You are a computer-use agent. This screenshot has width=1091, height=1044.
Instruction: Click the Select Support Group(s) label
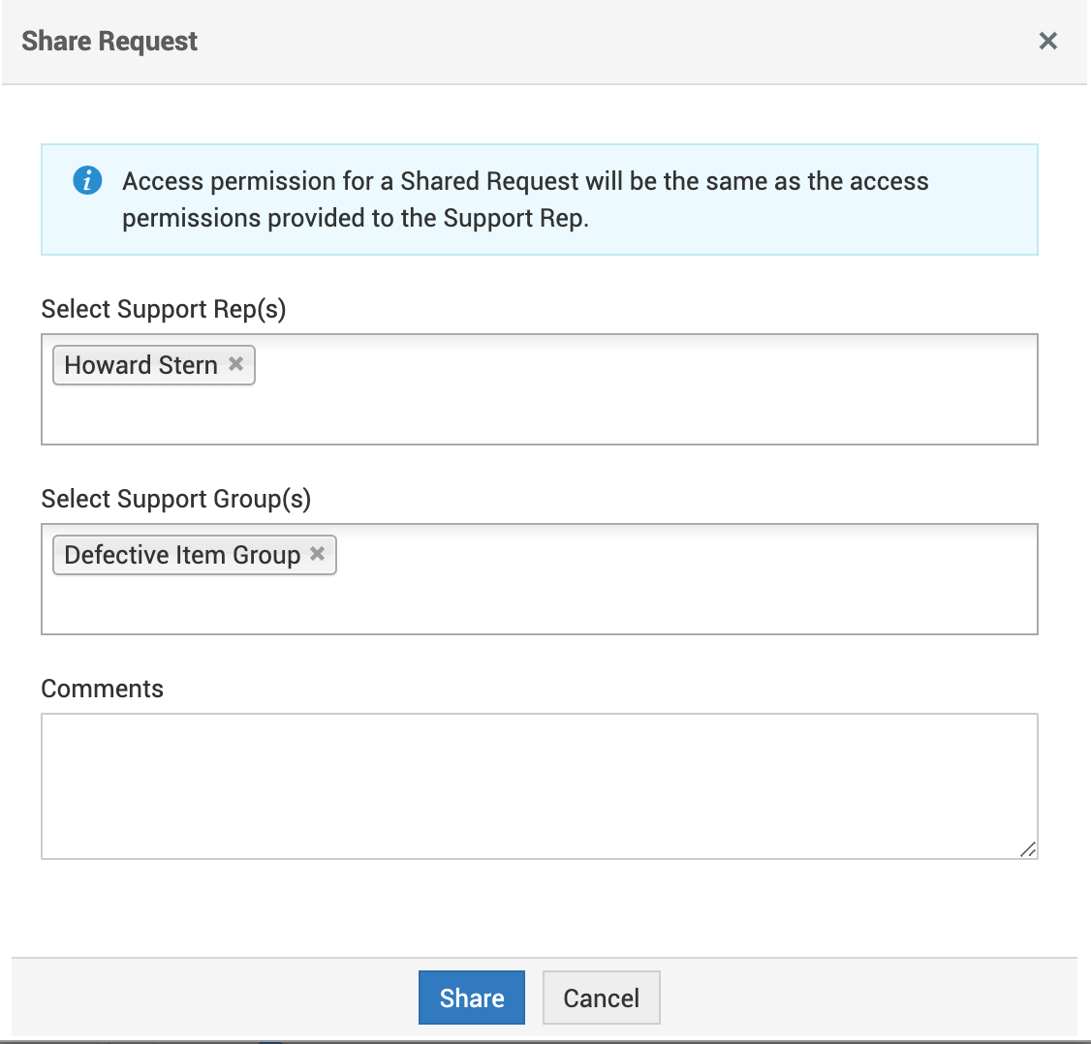coord(176,499)
